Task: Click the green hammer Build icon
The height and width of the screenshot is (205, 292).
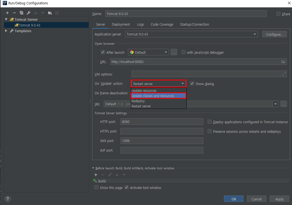Action: click(x=95, y=181)
